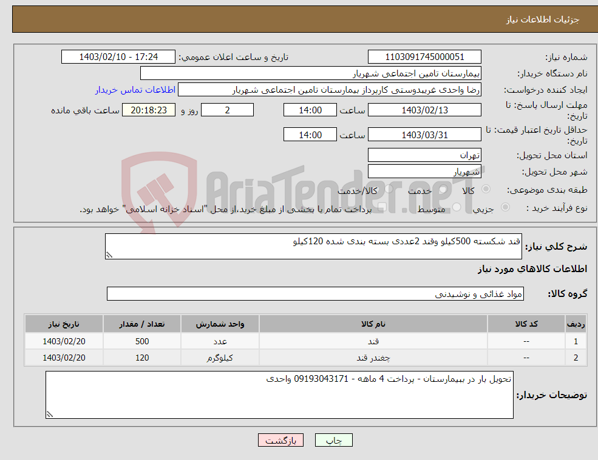Click the announcement date field 1403/02/10 - 17:24

click(x=118, y=57)
